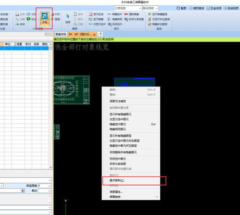Image resolution: width=240 pixels, height=215 pixels.
Task: Click the red X clear-hidden icon
Action: coord(126,14)
